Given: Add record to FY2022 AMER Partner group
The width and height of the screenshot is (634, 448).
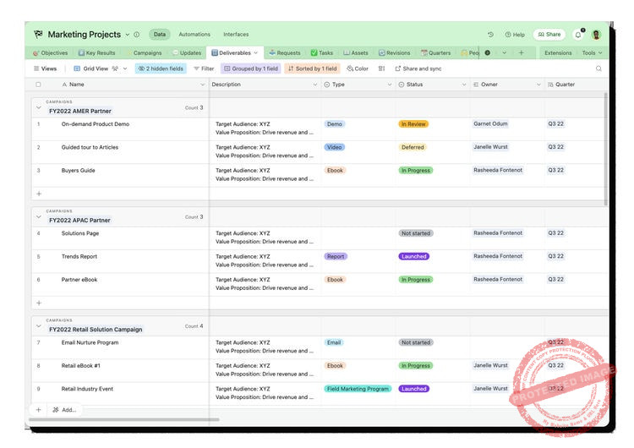Looking at the screenshot, I should [x=39, y=194].
